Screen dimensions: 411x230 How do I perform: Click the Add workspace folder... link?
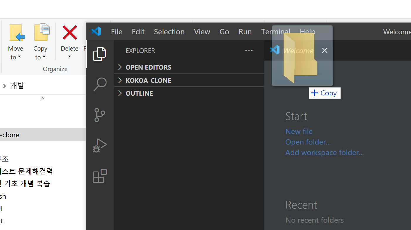click(324, 152)
